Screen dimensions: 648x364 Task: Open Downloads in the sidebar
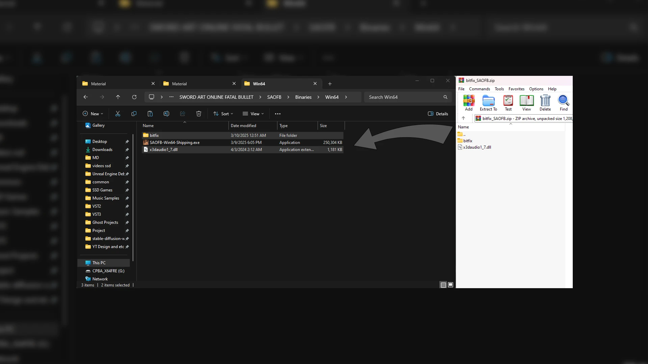click(102, 150)
